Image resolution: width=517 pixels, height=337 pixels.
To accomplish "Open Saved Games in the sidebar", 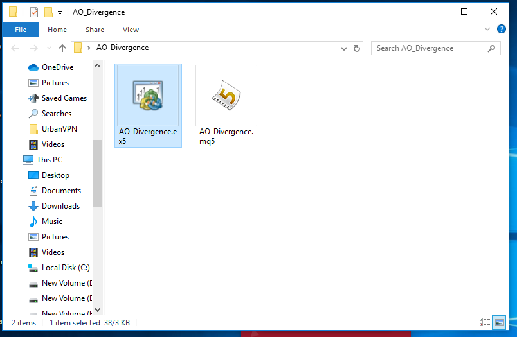I will point(64,98).
